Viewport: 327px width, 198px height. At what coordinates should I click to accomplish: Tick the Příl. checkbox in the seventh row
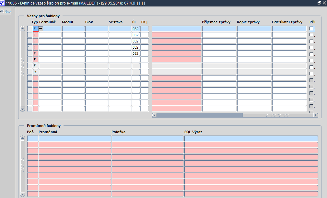[x=311, y=67]
